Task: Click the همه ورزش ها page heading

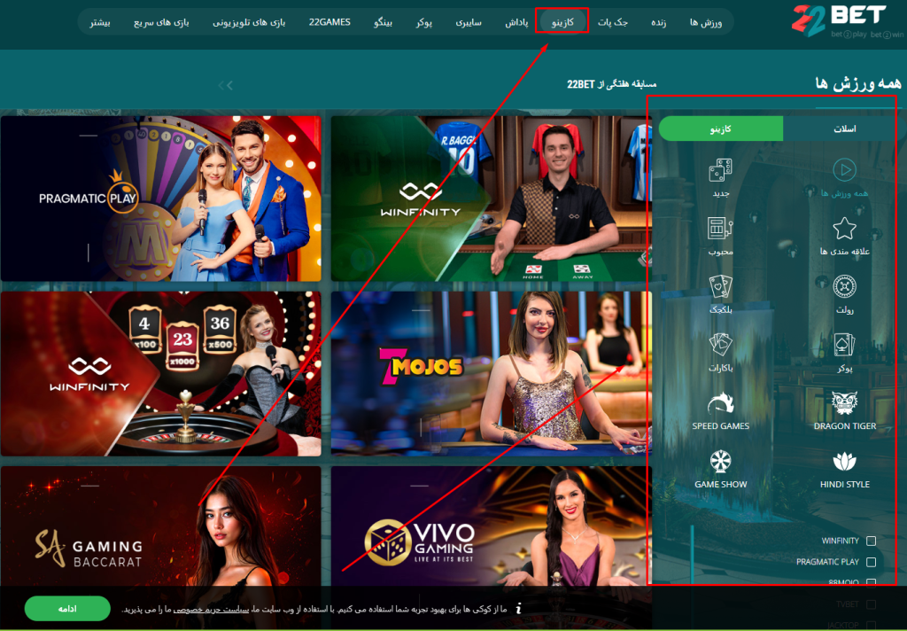Action: click(858, 83)
